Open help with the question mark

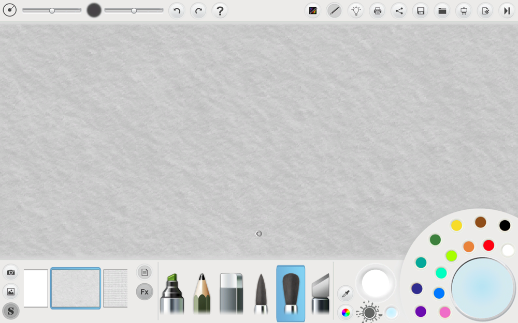(220, 11)
